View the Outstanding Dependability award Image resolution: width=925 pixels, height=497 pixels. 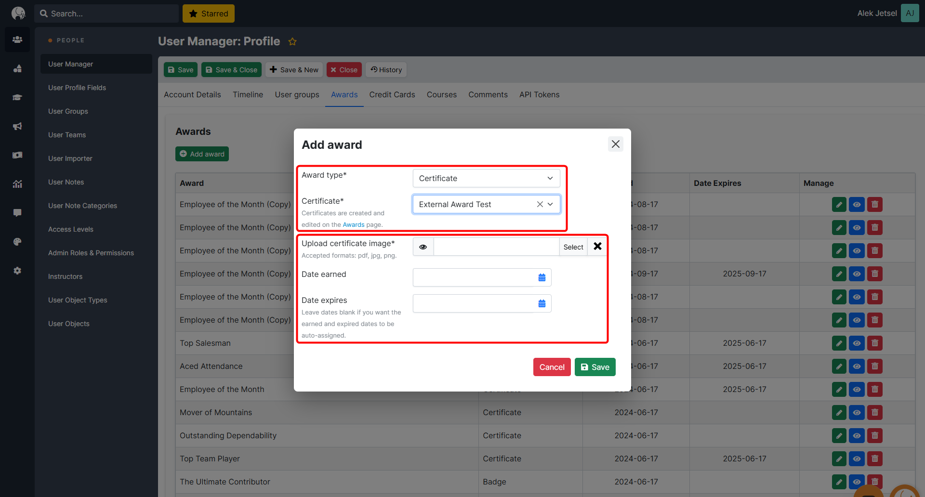857,436
